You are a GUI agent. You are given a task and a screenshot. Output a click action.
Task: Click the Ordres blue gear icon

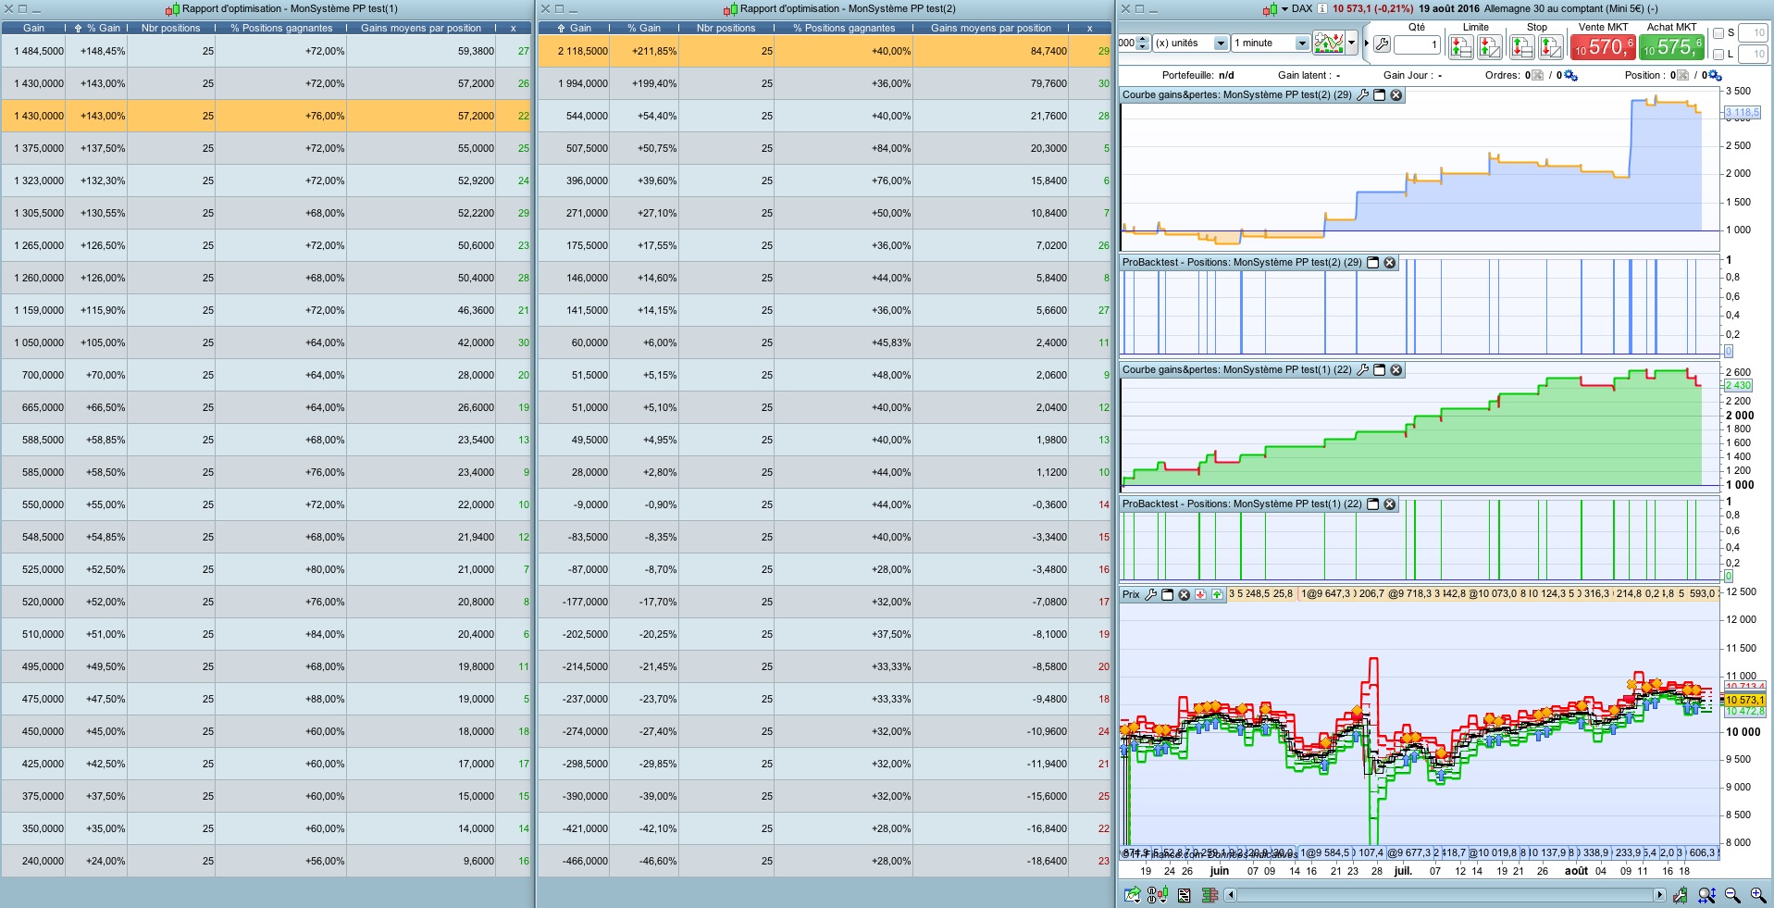(x=1570, y=76)
